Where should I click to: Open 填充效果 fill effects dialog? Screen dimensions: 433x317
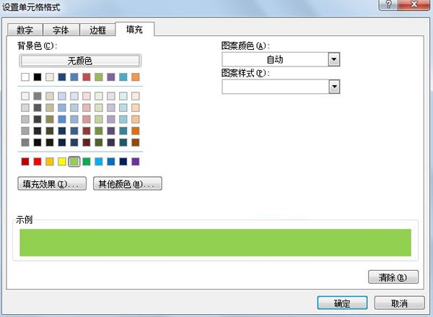tap(52, 184)
